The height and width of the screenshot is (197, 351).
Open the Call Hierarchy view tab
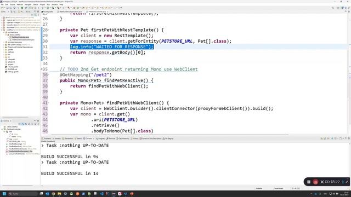pyautogui.click(x=123, y=138)
